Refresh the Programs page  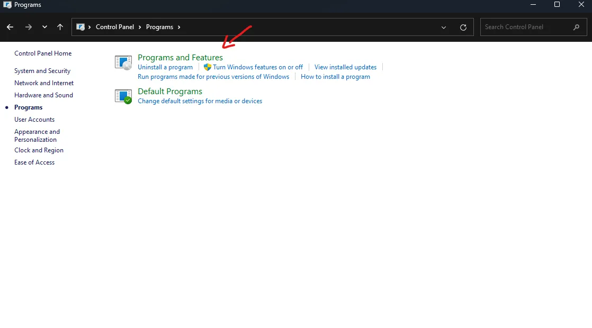[463, 27]
